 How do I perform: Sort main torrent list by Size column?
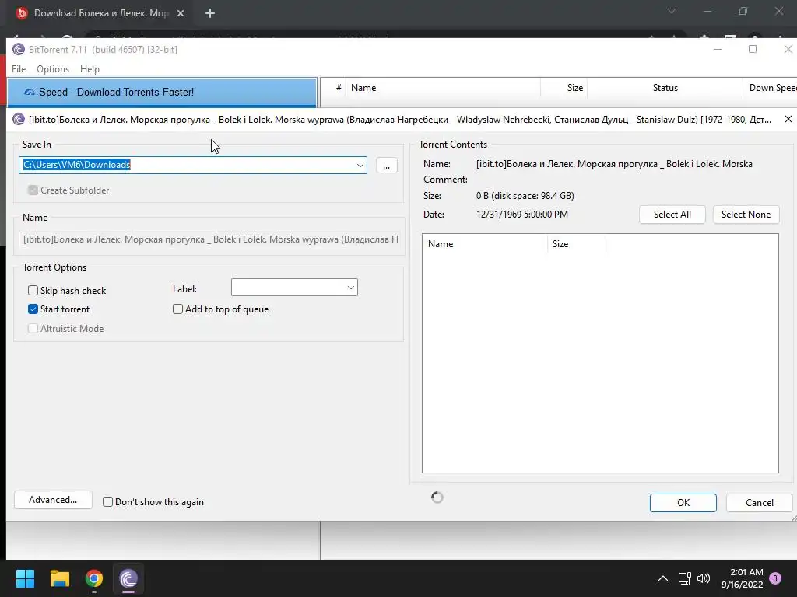(564, 88)
